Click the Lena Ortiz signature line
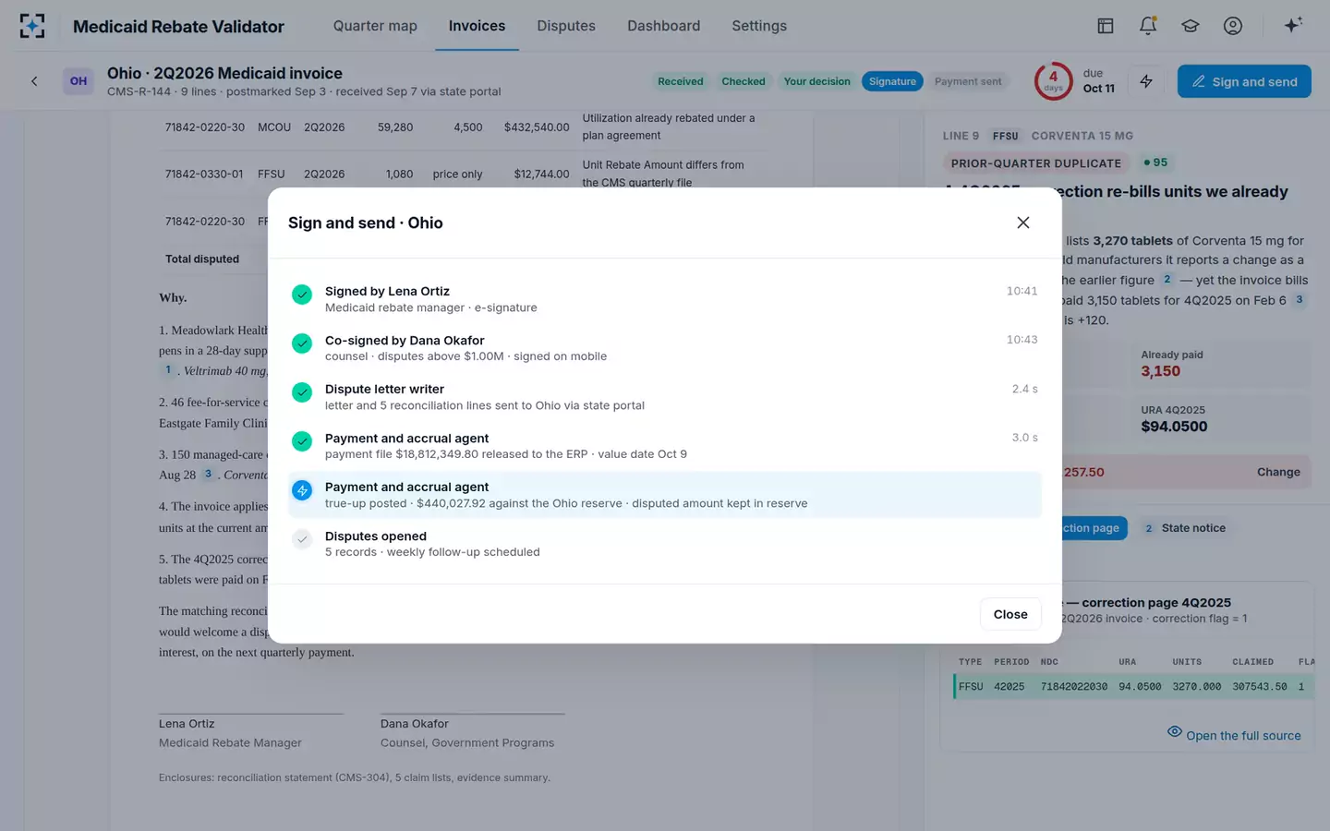1330x831 pixels. pos(250,714)
